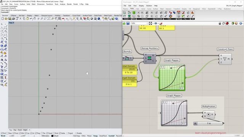Open the Curve menu in Rhino

(x=16, y=4)
